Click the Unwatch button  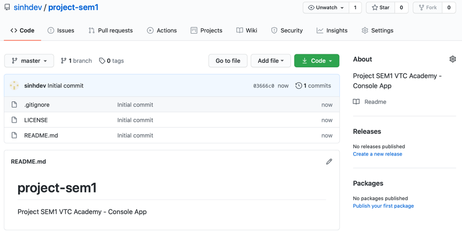[x=326, y=8]
